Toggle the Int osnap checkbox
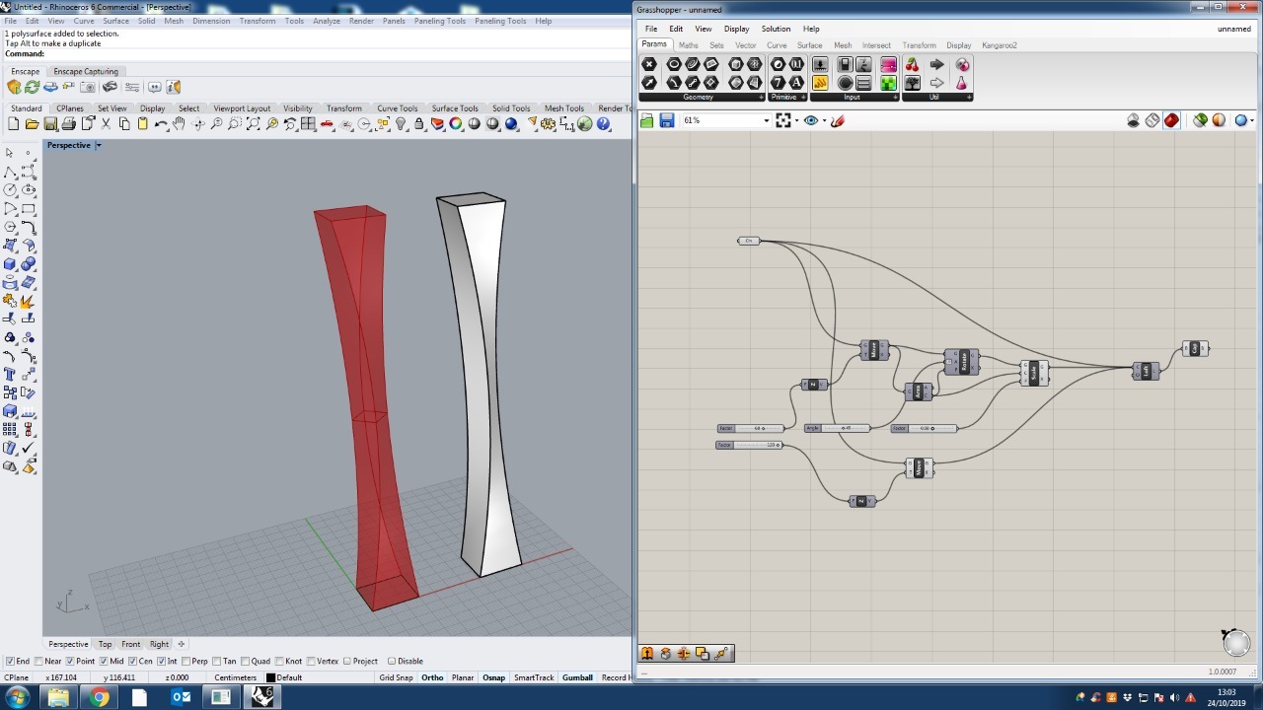The image size is (1263, 710). click(x=162, y=662)
